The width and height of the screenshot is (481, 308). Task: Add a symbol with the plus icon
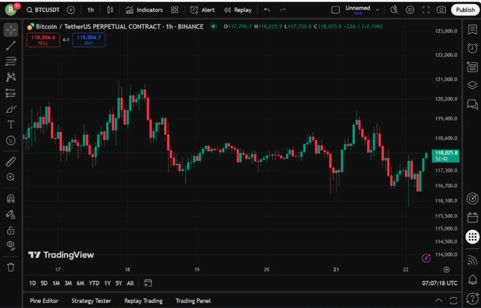[71, 10]
